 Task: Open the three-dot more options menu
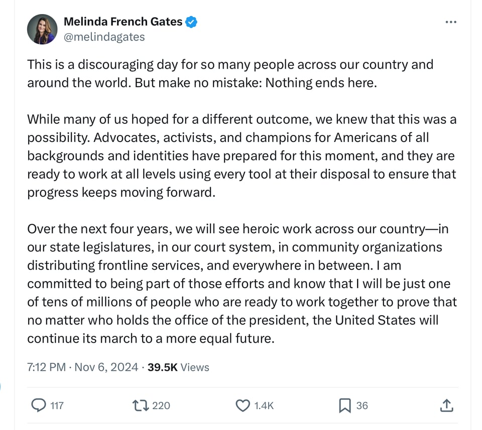tap(451, 22)
